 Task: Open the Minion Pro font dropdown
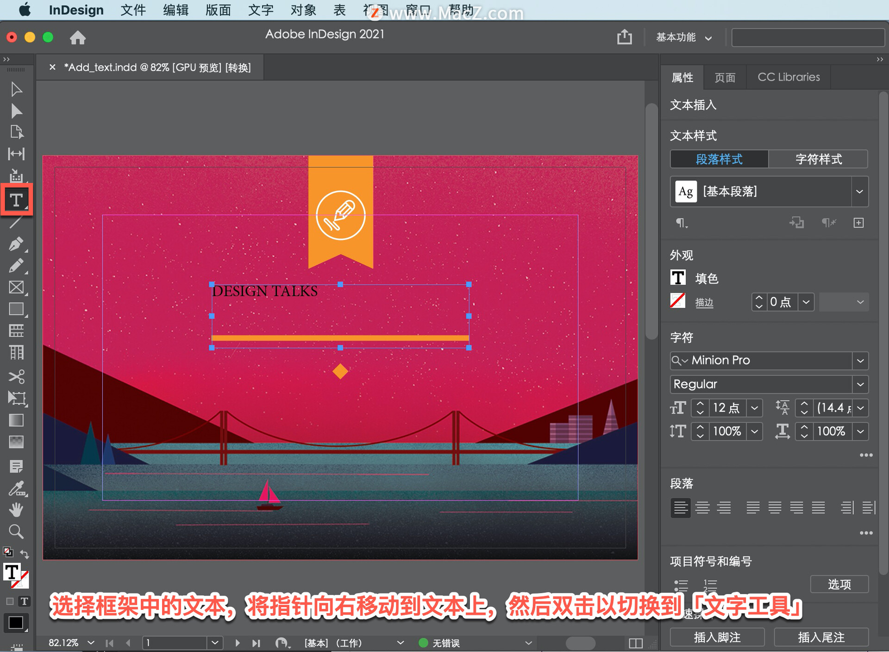pyautogui.click(x=860, y=361)
